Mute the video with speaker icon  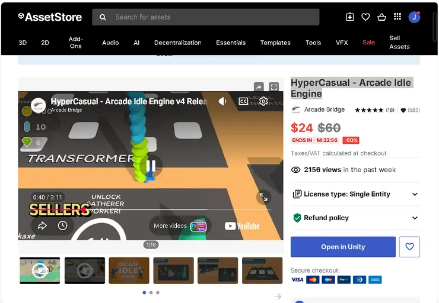tap(222, 101)
